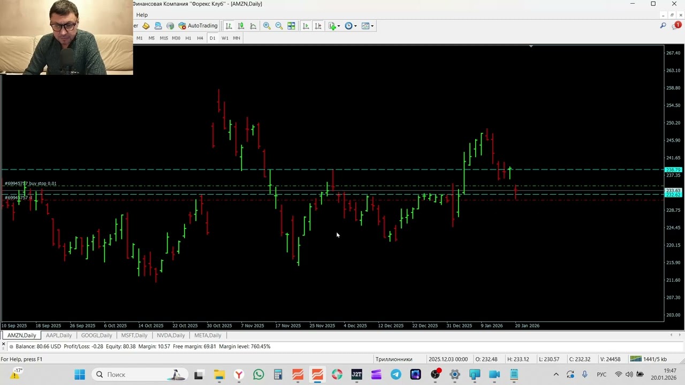The height and width of the screenshot is (385, 685).
Task: Open Telegram from the taskbar
Action: point(396,374)
